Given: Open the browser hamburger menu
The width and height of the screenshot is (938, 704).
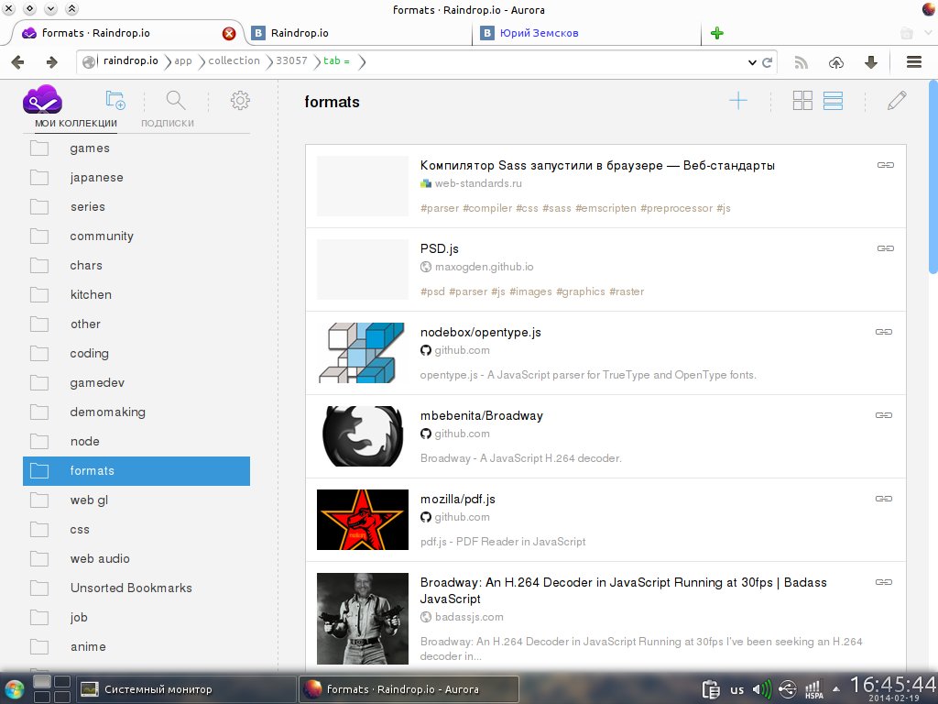Looking at the screenshot, I should pyautogui.click(x=913, y=61).
